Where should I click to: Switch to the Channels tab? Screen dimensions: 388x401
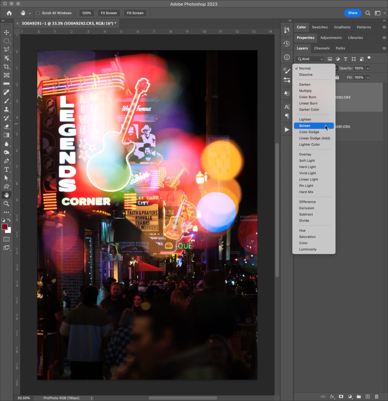click(322, 48)
